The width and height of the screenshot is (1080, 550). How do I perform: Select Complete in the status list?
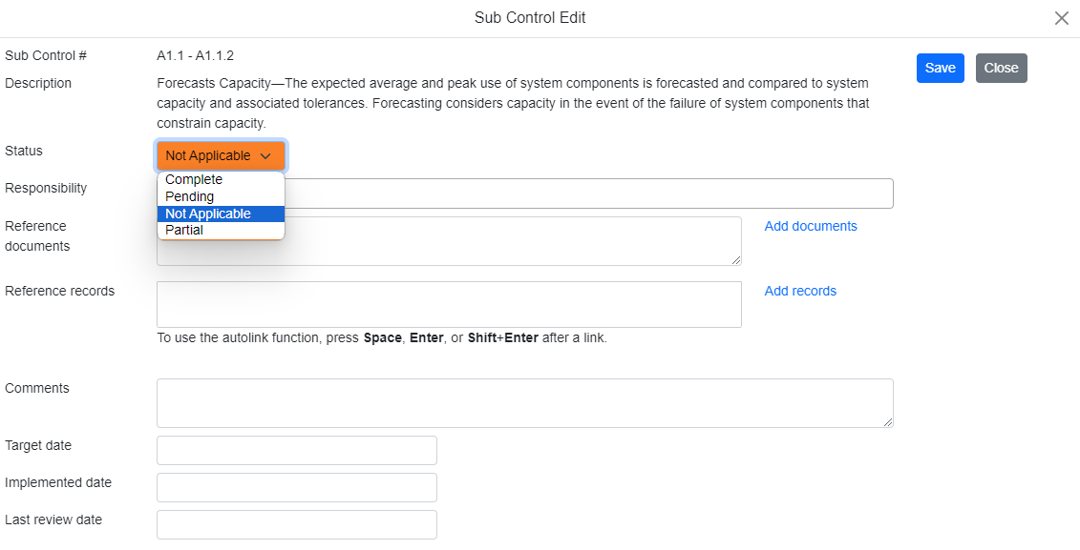coord(194,179)
